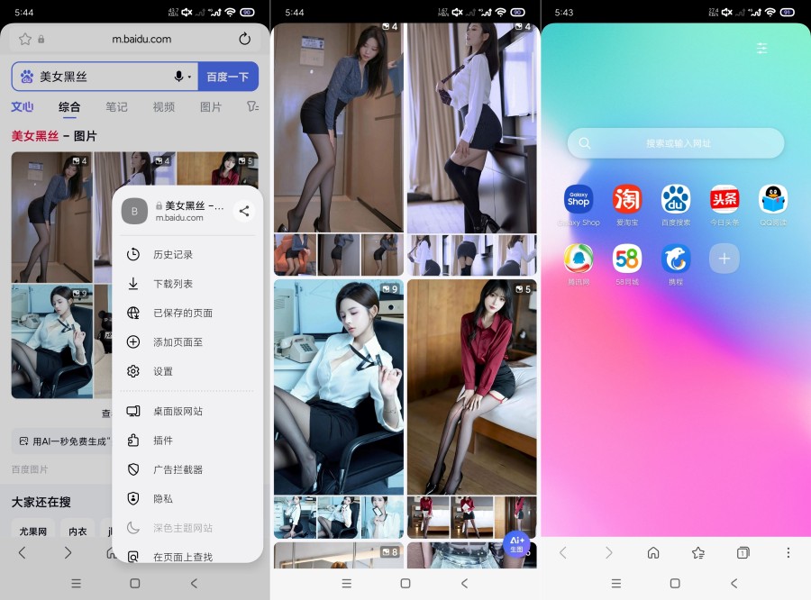
Task: Open the Taobao shortcut icon
Action: point(627,199)
